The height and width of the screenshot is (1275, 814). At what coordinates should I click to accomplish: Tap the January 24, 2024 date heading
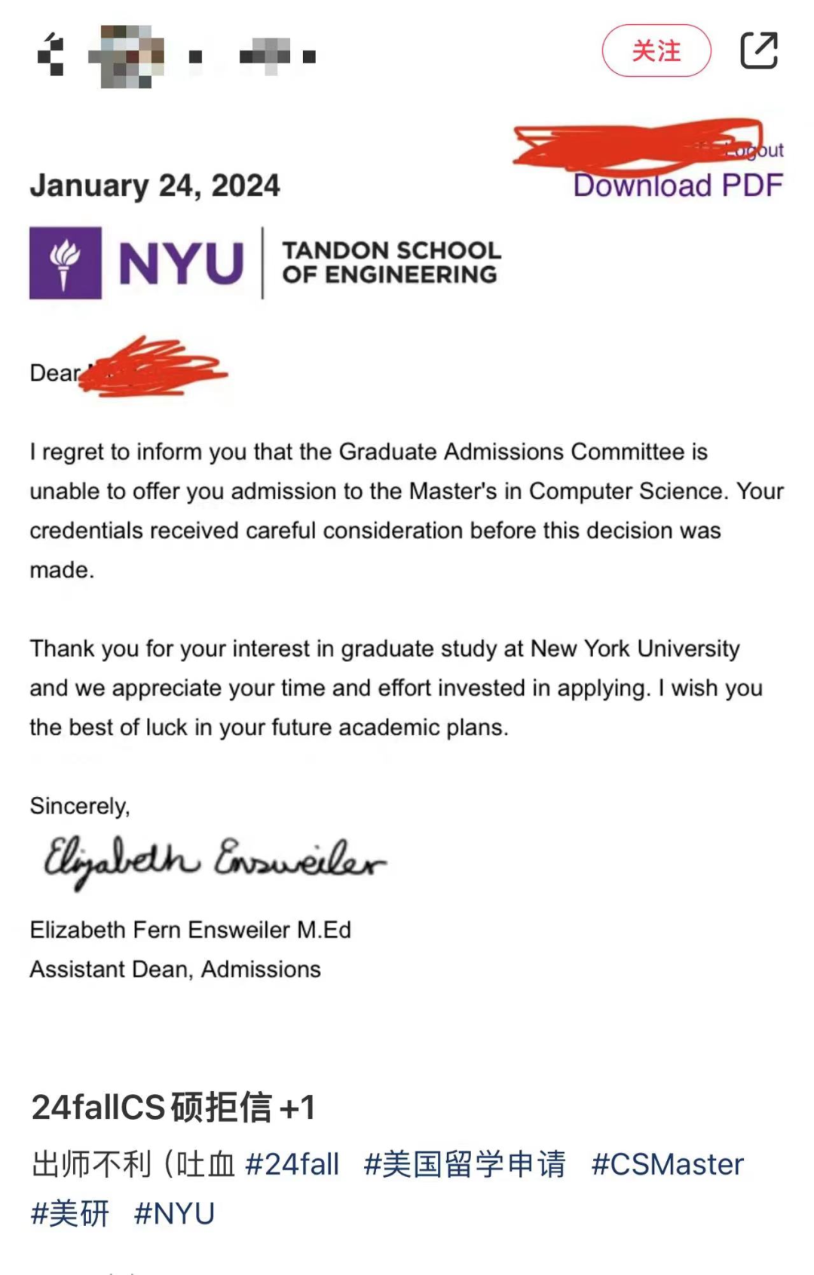click(x=155, y=185)
